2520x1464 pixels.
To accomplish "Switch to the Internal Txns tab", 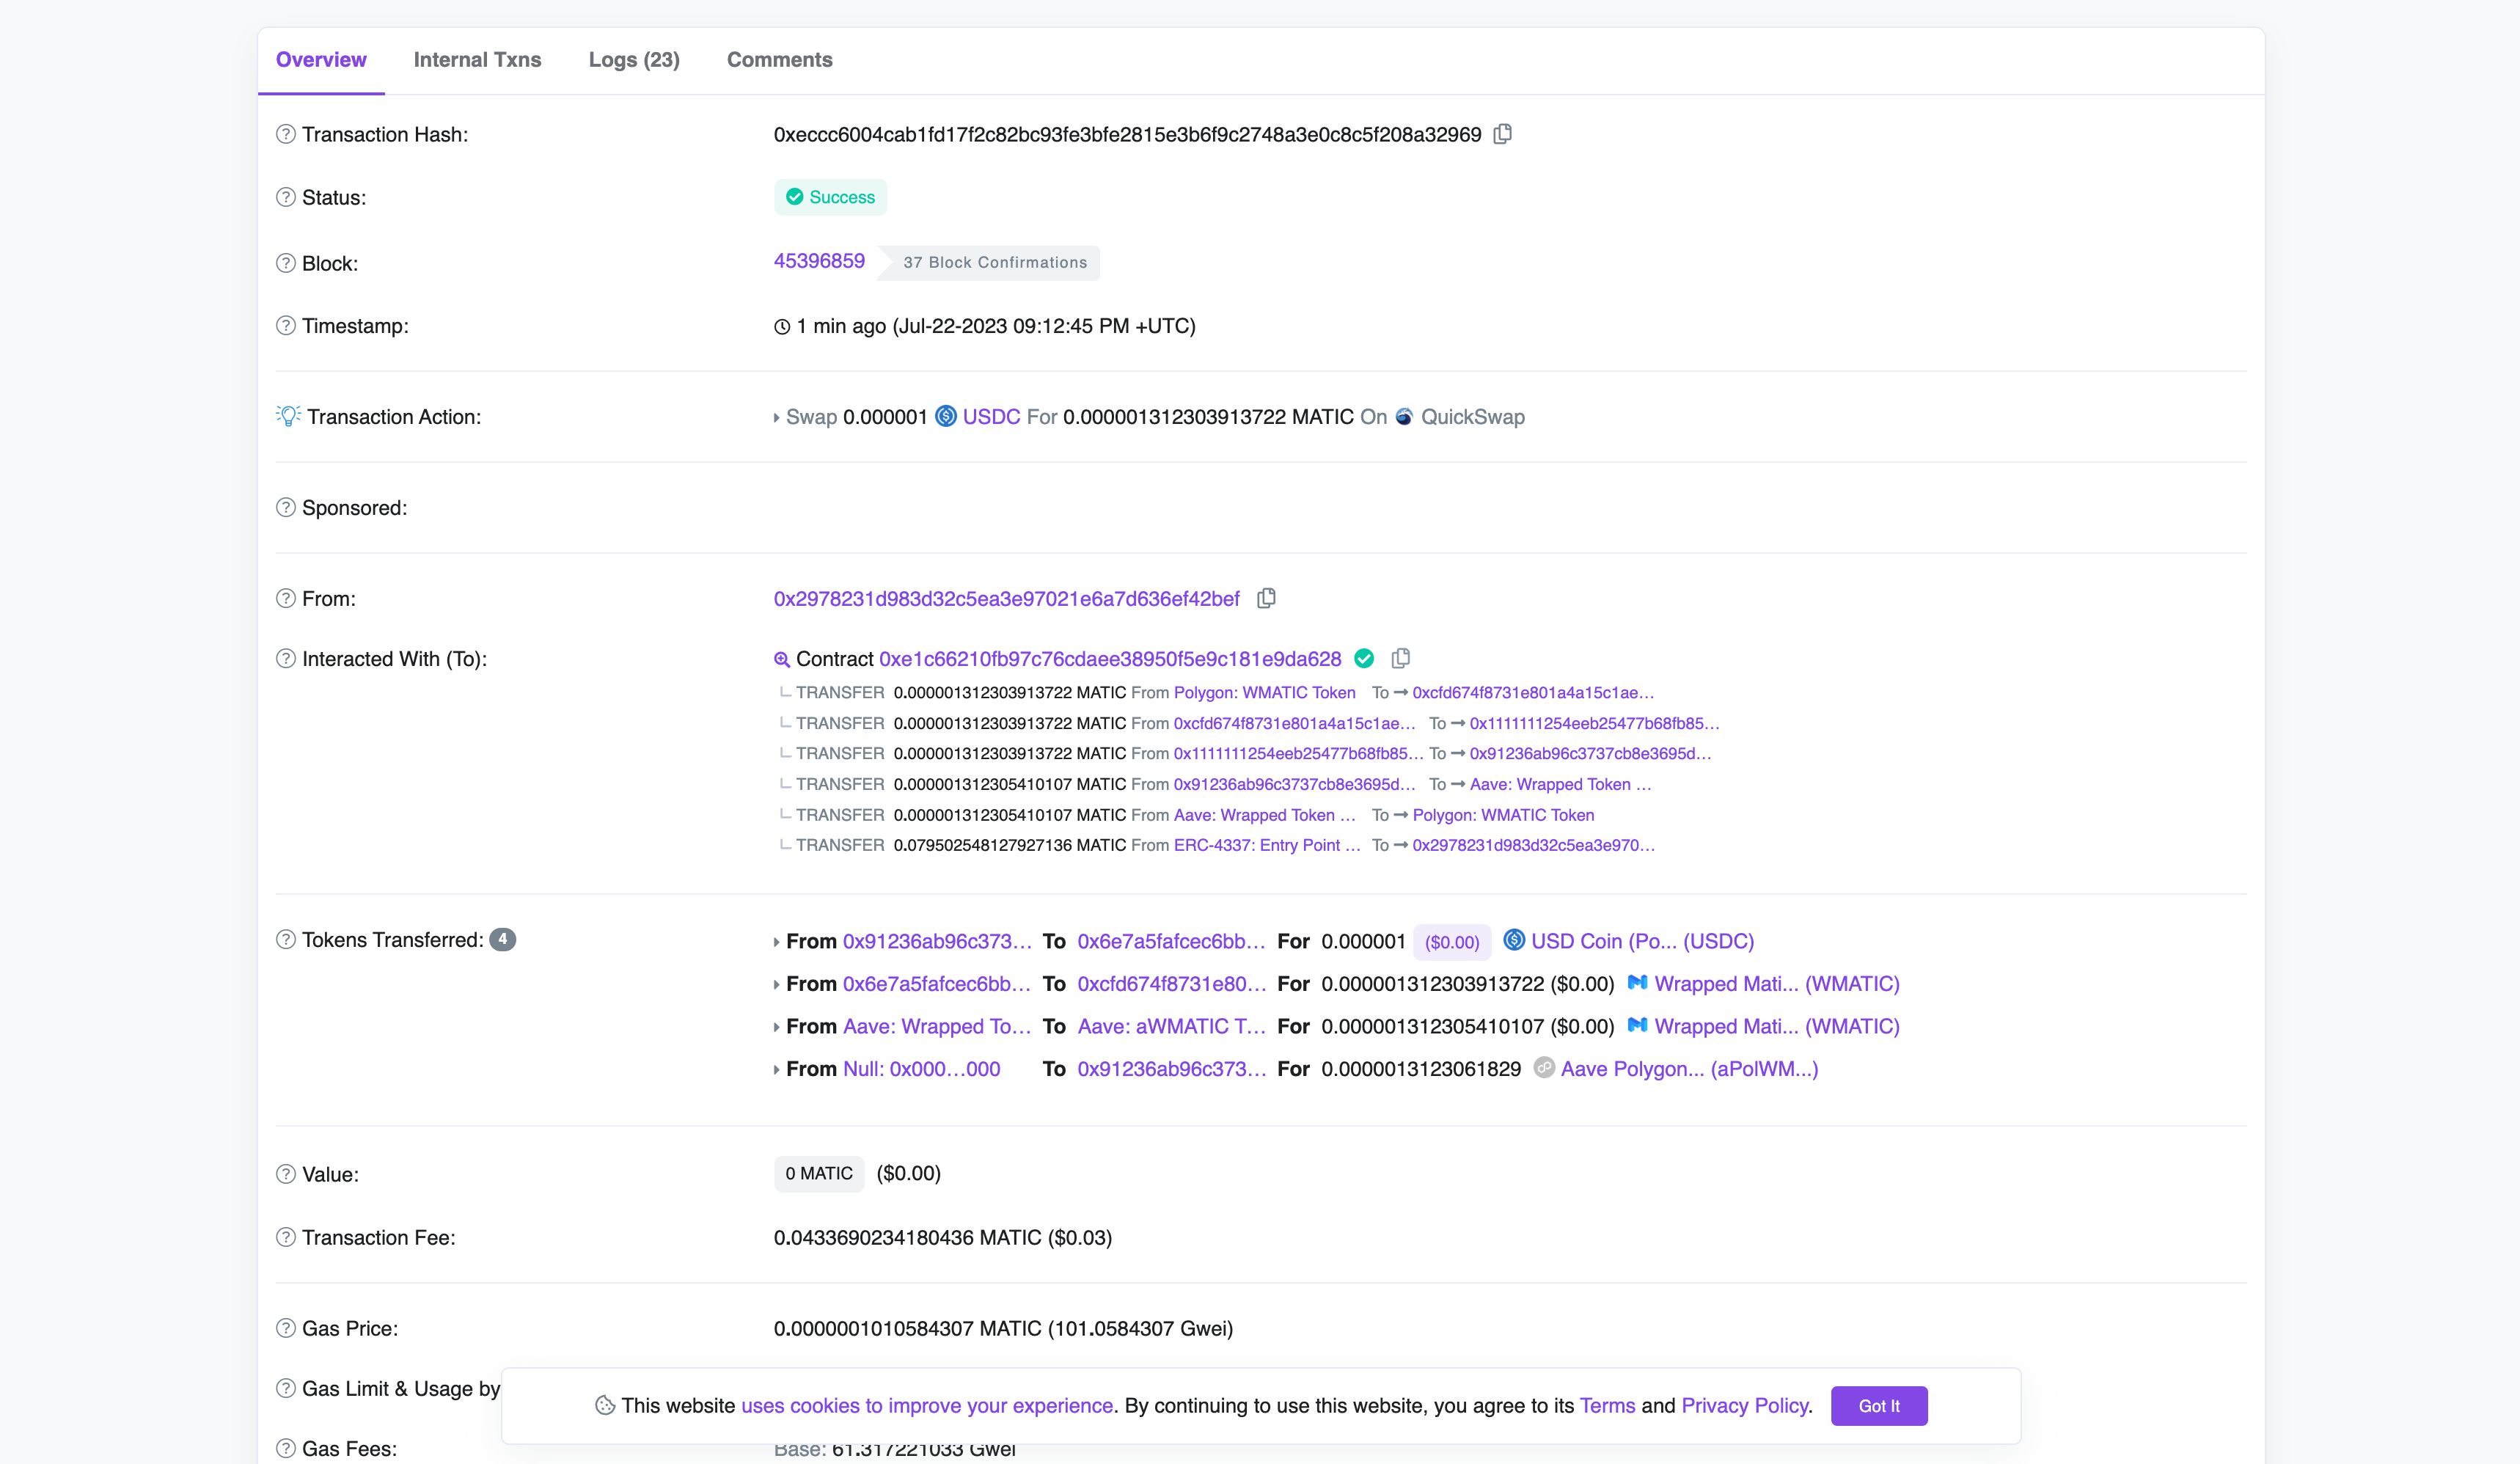I will tap(479, 59).
